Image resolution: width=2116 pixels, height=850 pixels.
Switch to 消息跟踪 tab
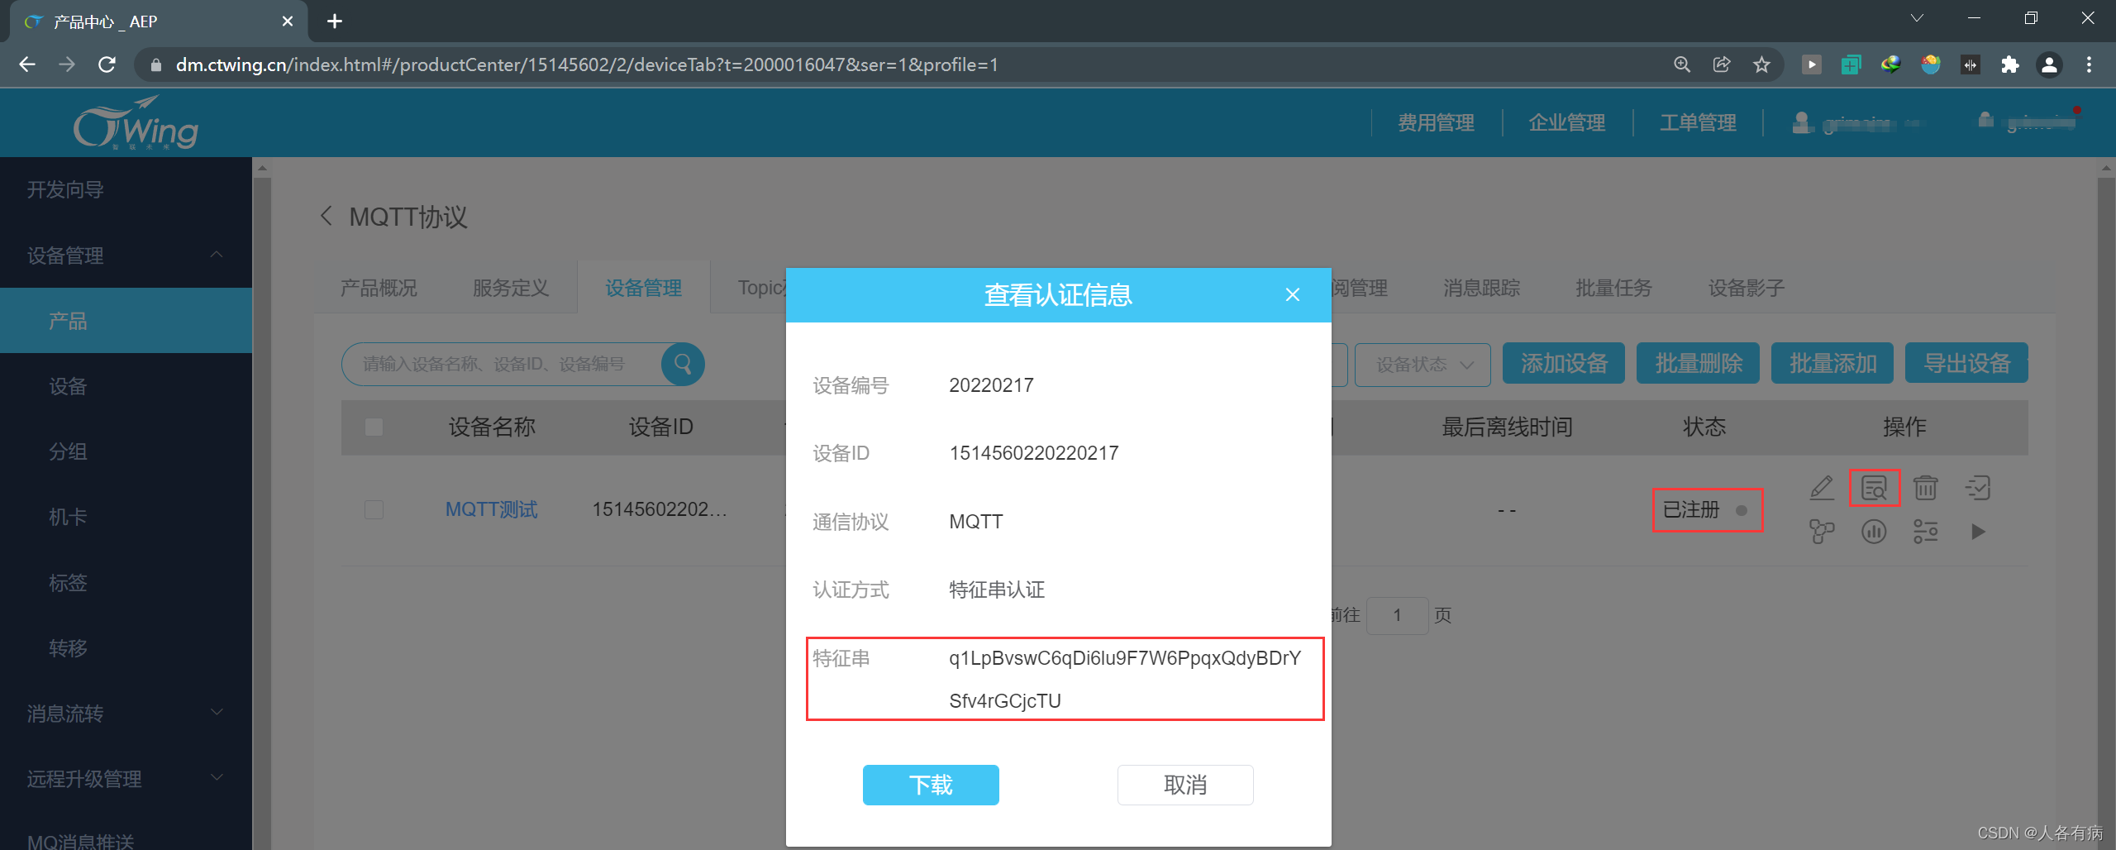click(1481, 288)
